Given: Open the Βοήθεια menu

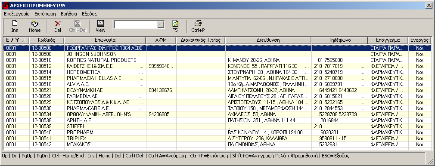Looking at the screenshot, I should [x=69, y=14].
